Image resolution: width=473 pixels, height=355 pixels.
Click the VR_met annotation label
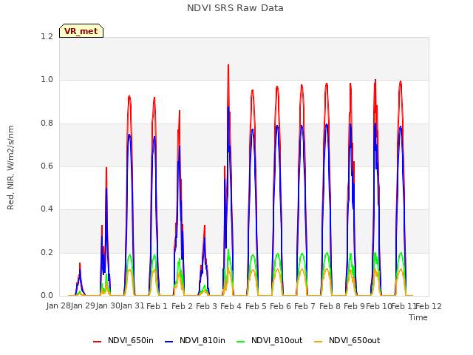coord(81,31)
